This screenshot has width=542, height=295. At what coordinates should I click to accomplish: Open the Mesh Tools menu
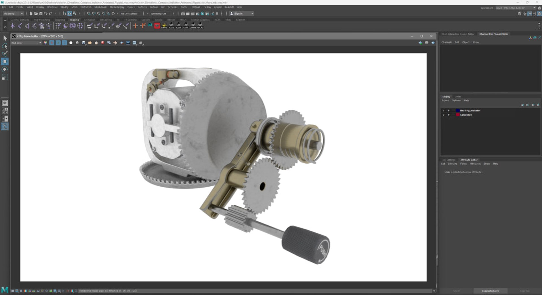[x=100, y=7]
